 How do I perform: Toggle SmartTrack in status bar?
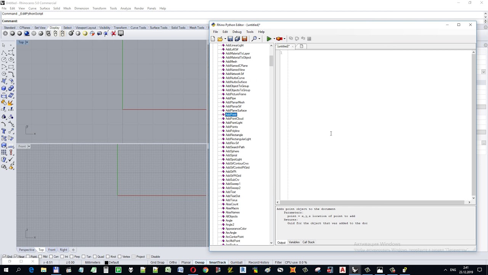(x=217, y=262)
